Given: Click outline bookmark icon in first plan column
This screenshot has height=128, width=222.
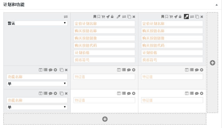Looking at the screenshot, I should (x=99, y=17).
